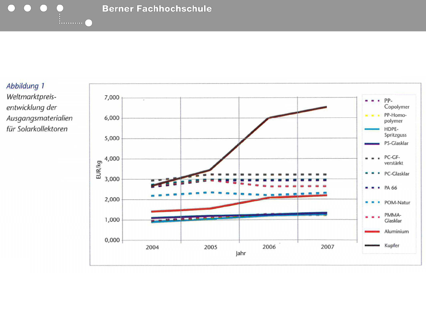
Task: Click the "POM-Natur" legend label
Action: 397,202
